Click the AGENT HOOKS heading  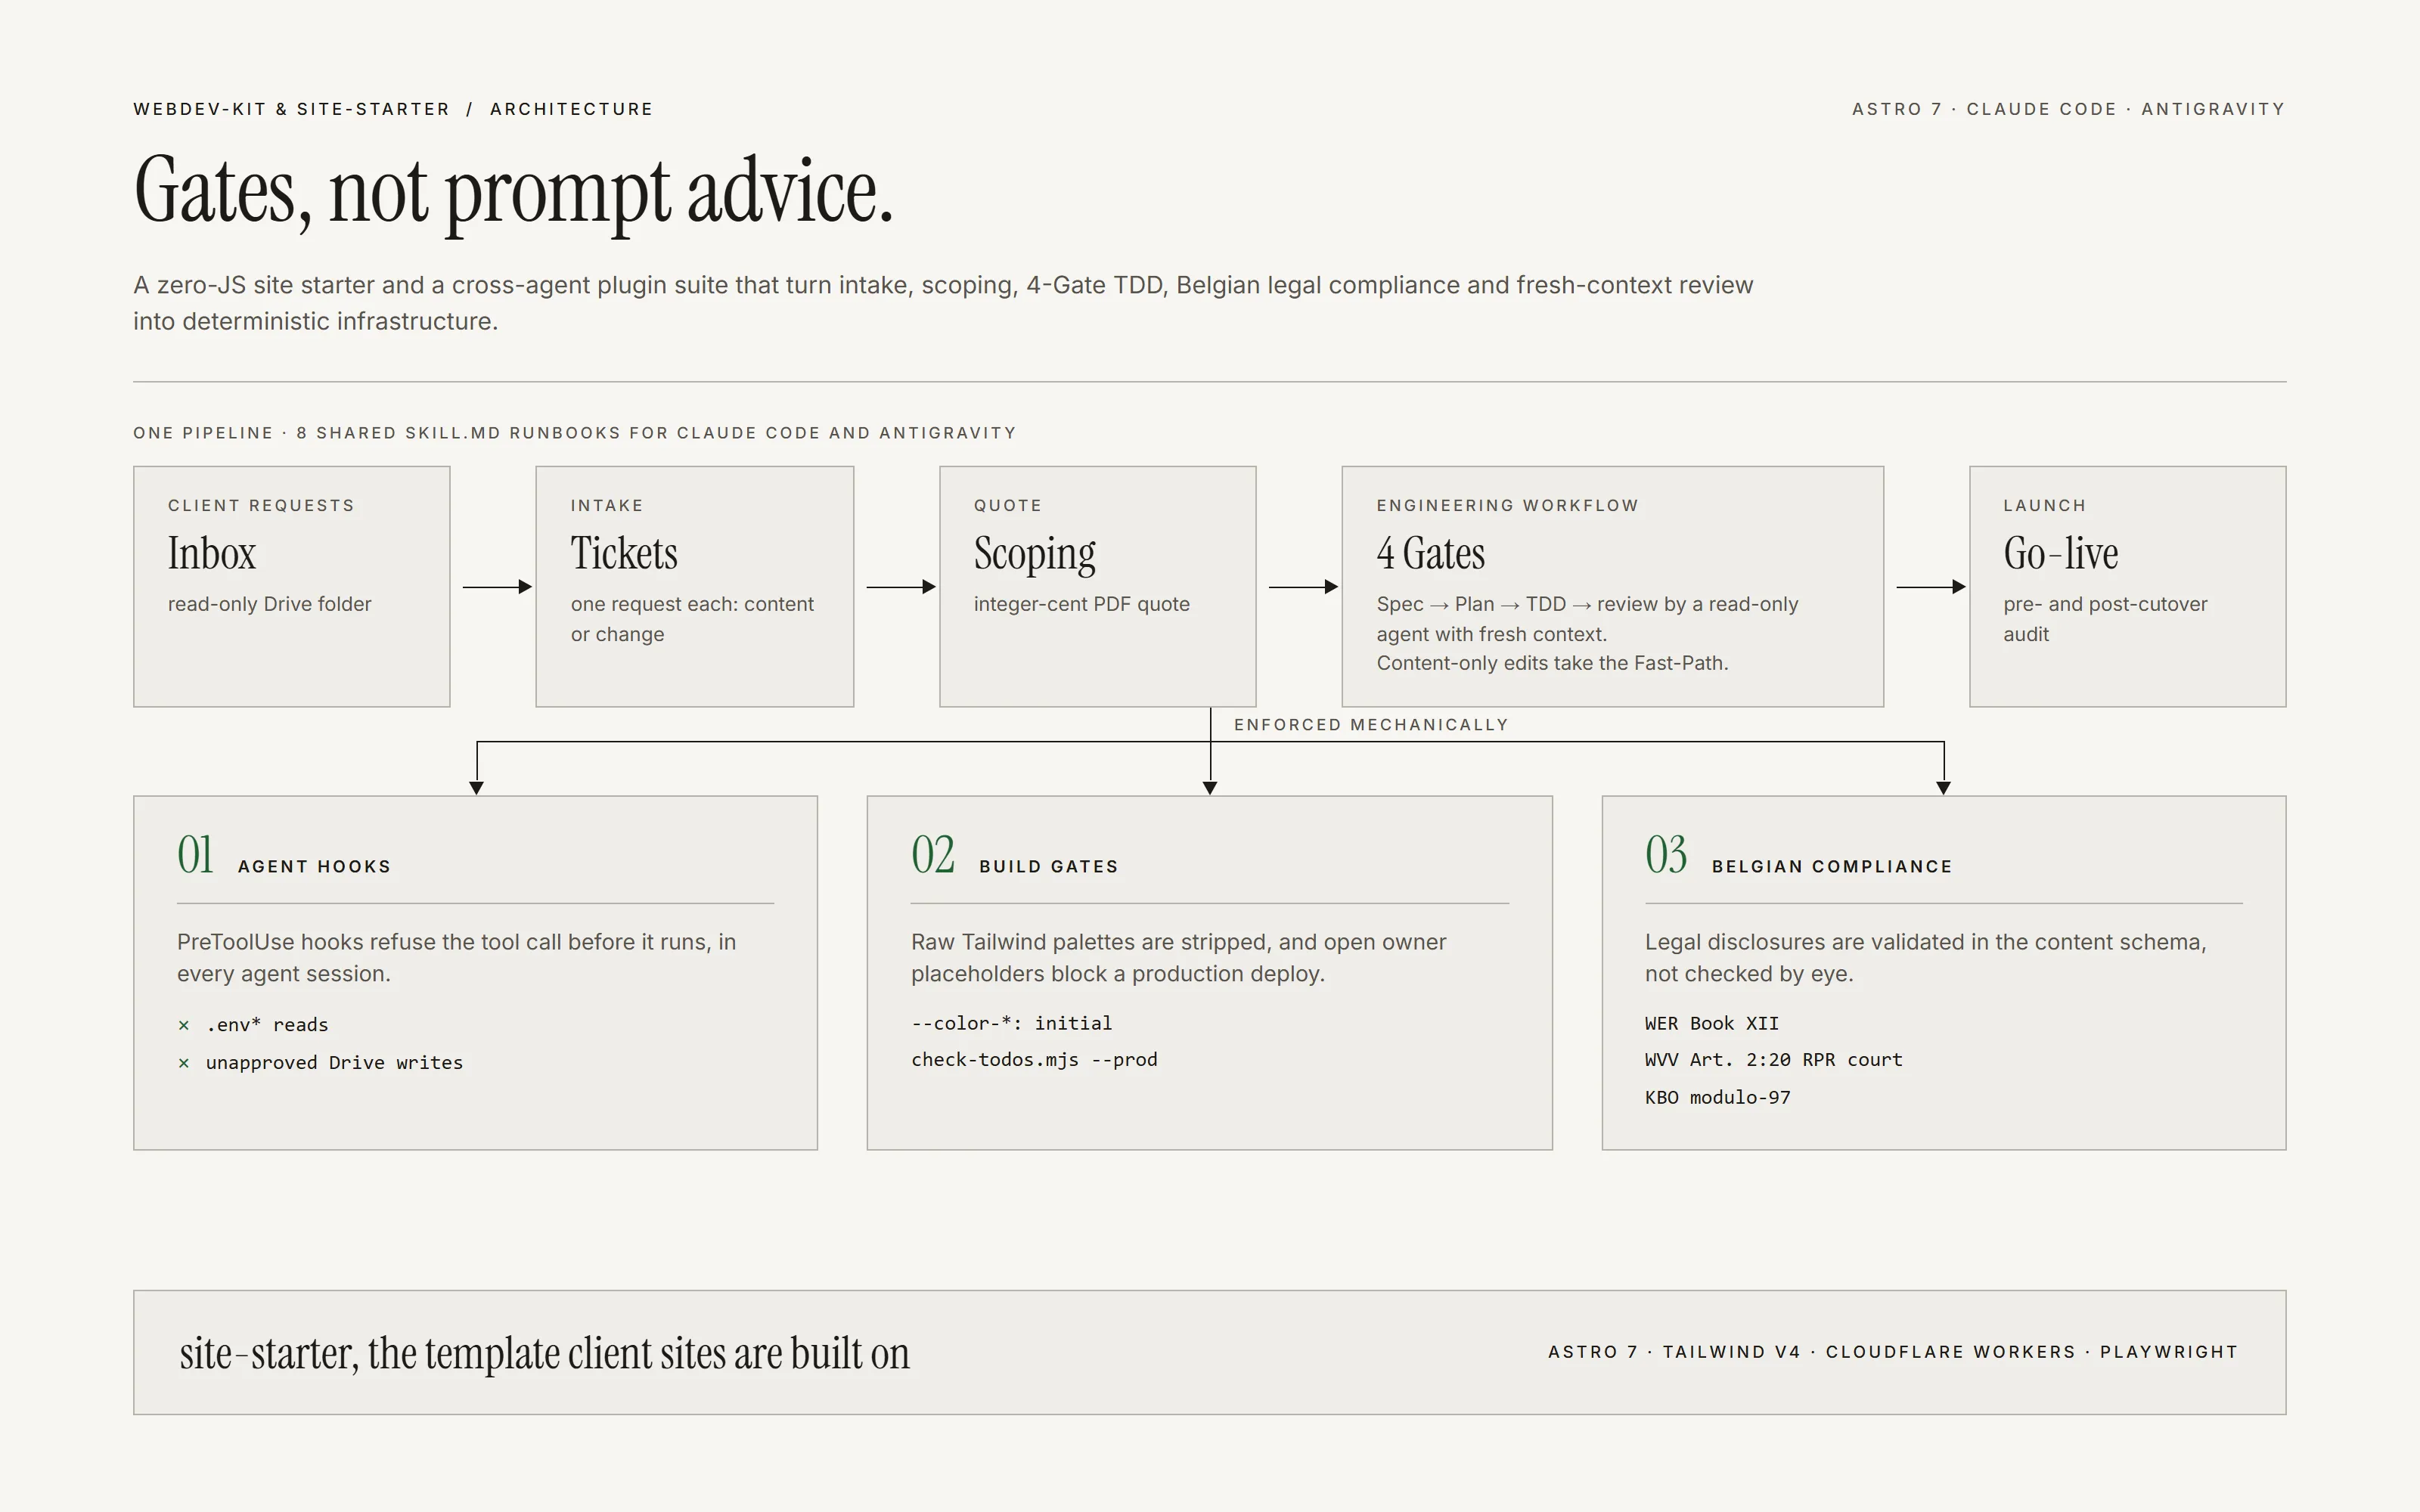pyautogui.click(x=314, y=867)
